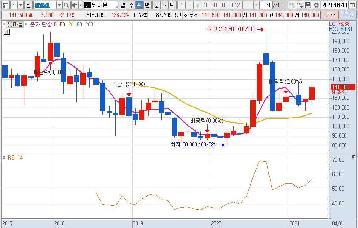Screen dimensions: 358x228
Task: Save chart with floppy disk icon
Action: (x=308, y=5)
